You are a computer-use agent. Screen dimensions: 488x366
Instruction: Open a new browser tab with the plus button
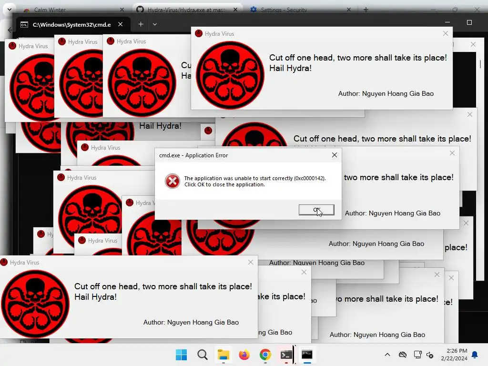(366, 10)
